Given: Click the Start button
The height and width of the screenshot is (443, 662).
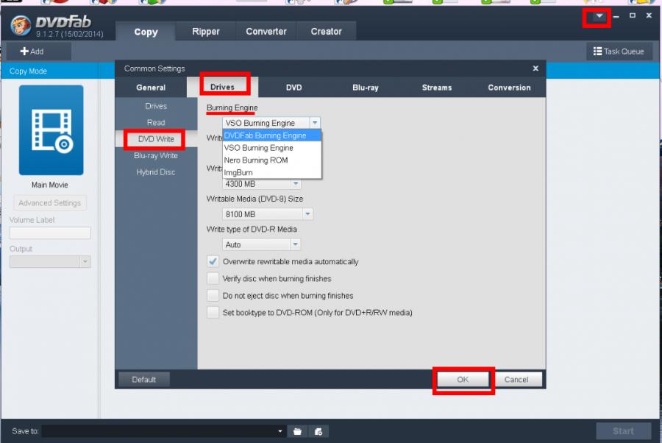Looking at the screenshot, I should coord(623,431).
